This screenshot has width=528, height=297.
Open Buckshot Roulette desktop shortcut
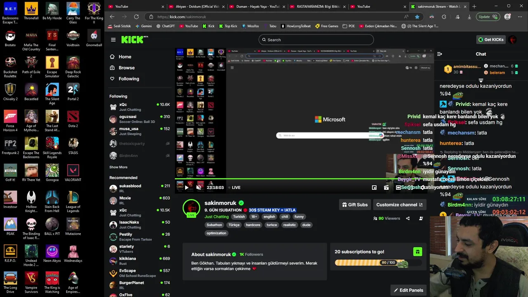10,67
